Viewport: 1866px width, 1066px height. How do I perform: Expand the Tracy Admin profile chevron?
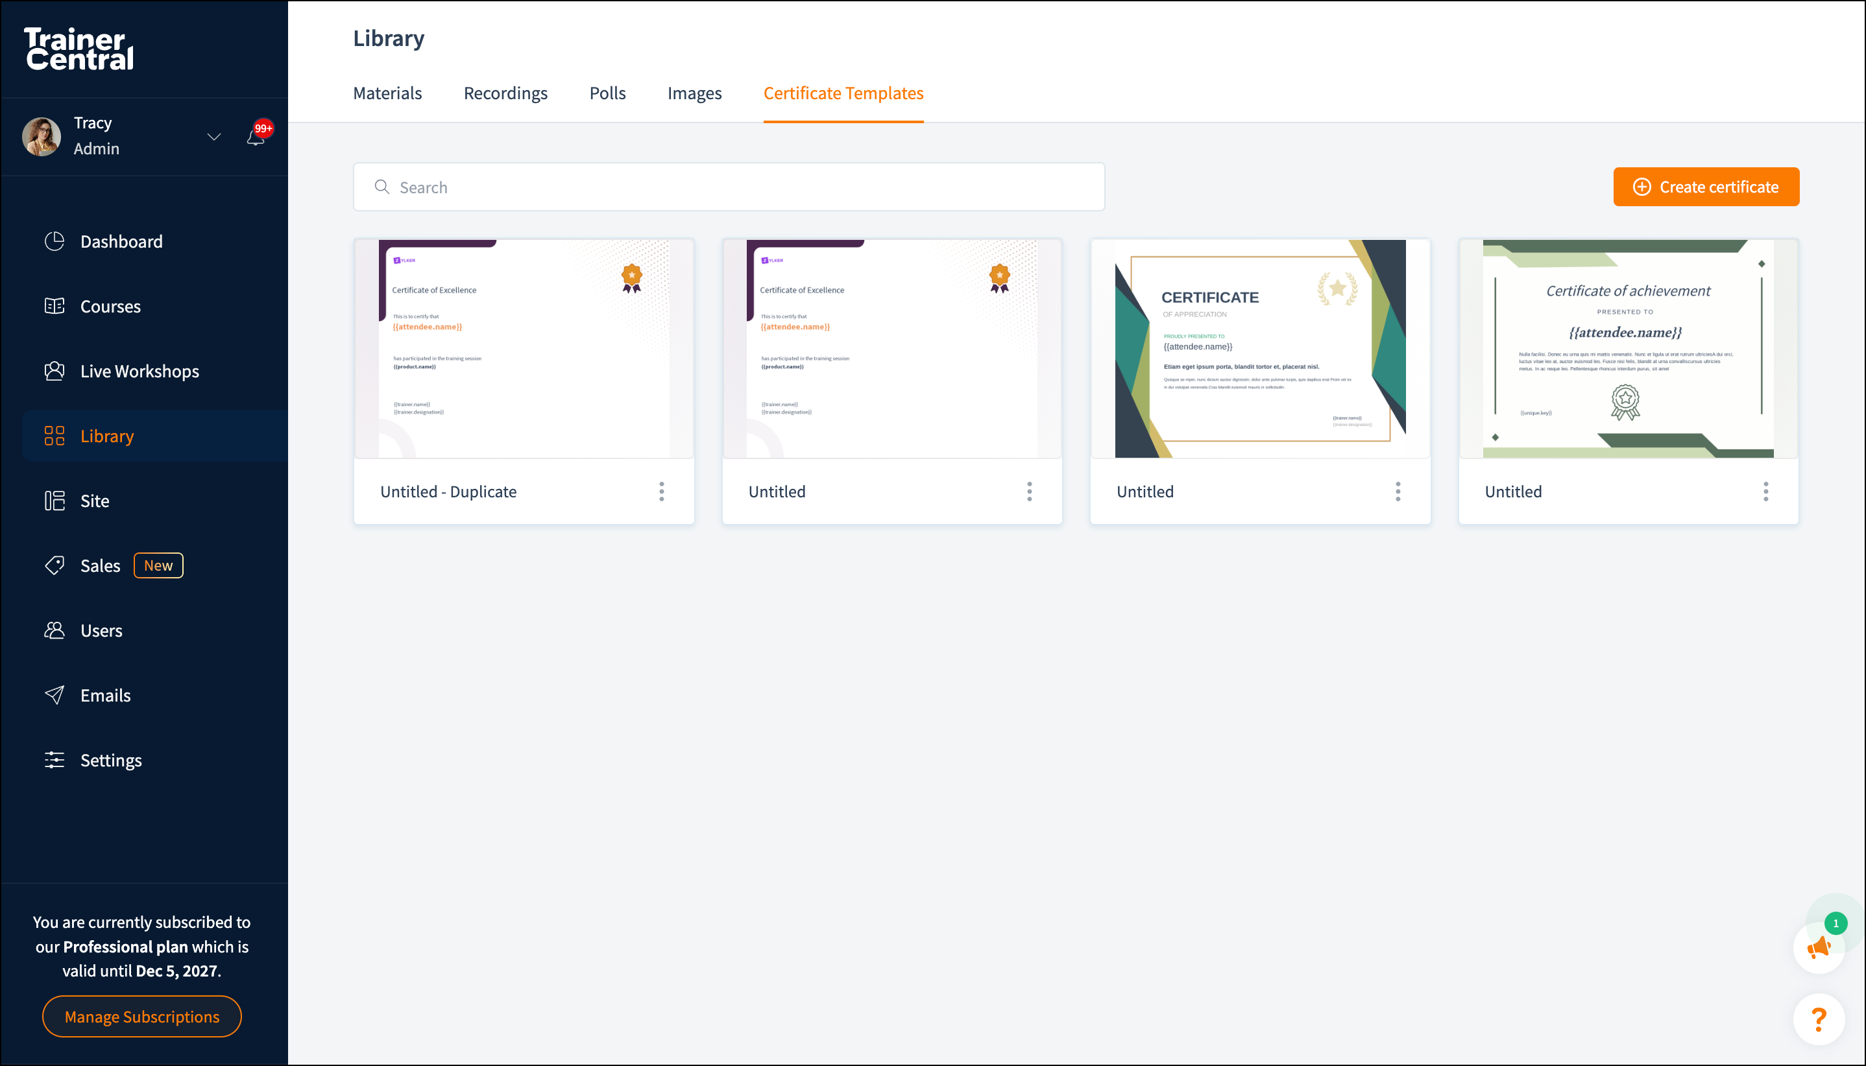coord(214,137)
